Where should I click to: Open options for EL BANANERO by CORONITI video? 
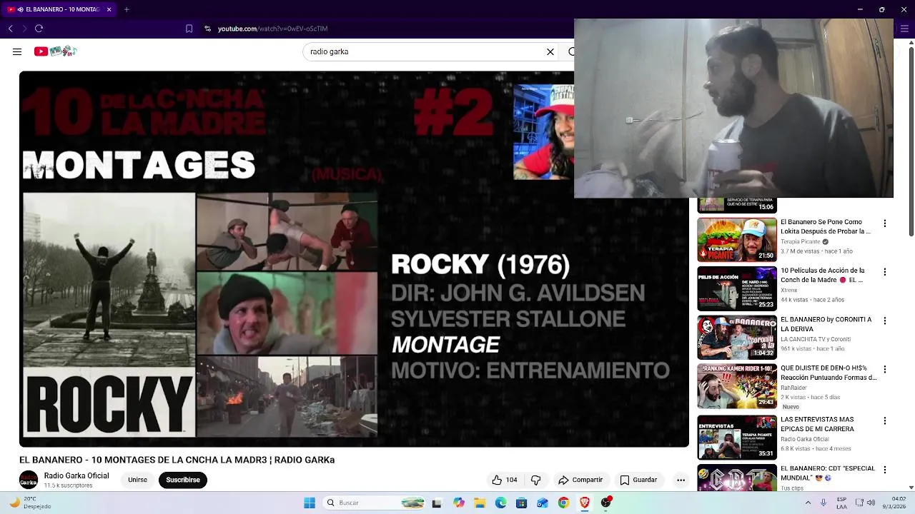tap(885, 321)
